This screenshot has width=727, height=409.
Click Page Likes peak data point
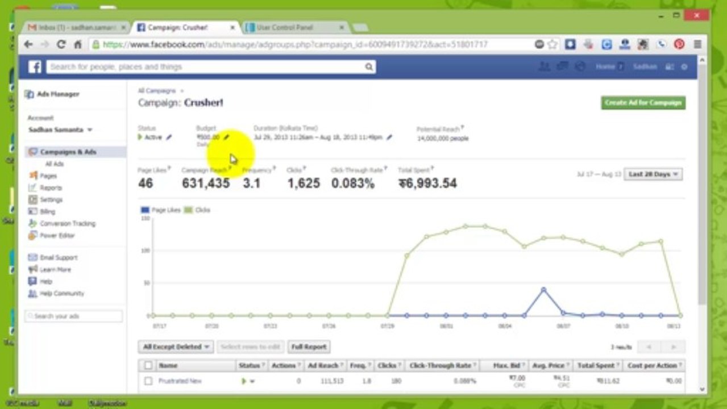[543, 290]
